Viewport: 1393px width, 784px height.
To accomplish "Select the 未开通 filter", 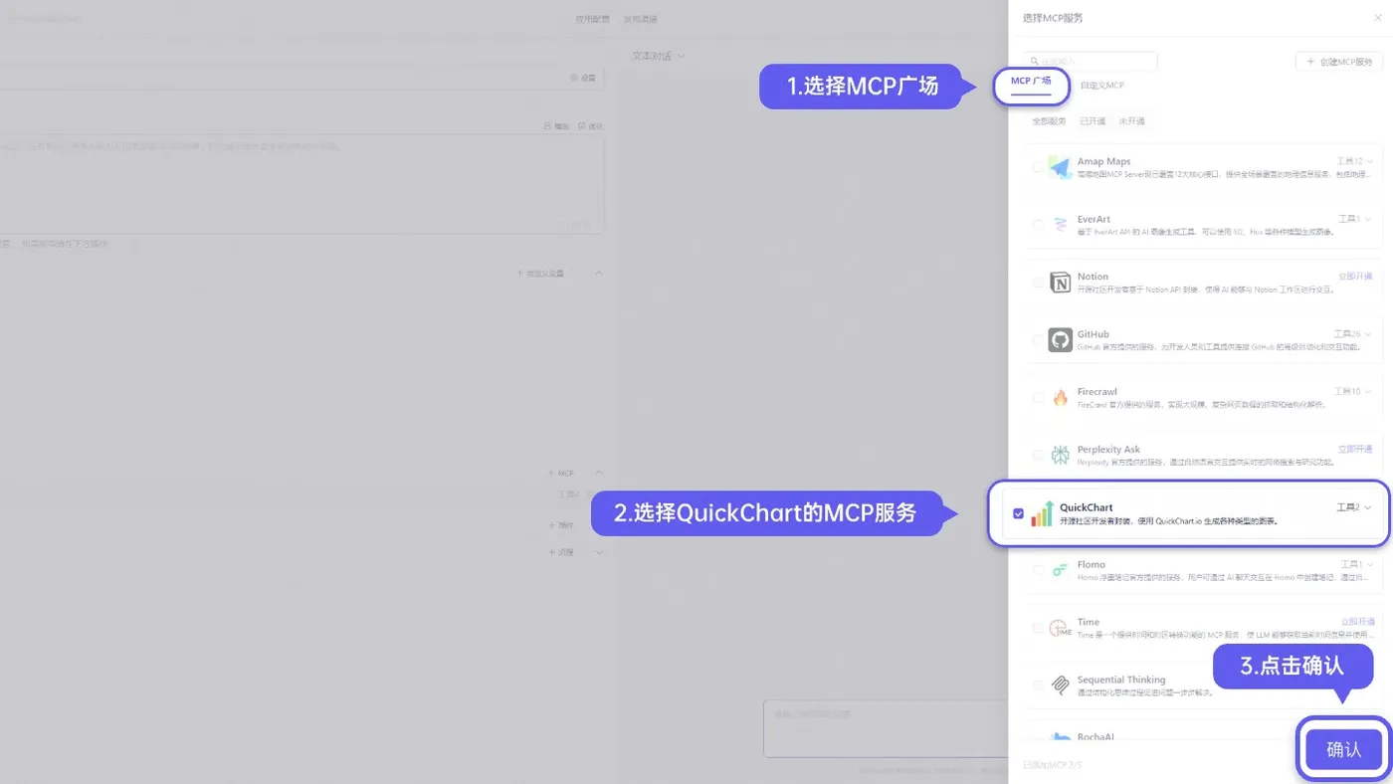I will tap(1131, 121).
